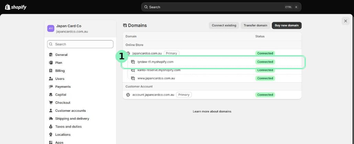Click japancardco.com.au under the store name
354x144 pixels.
tap(72, 32)
